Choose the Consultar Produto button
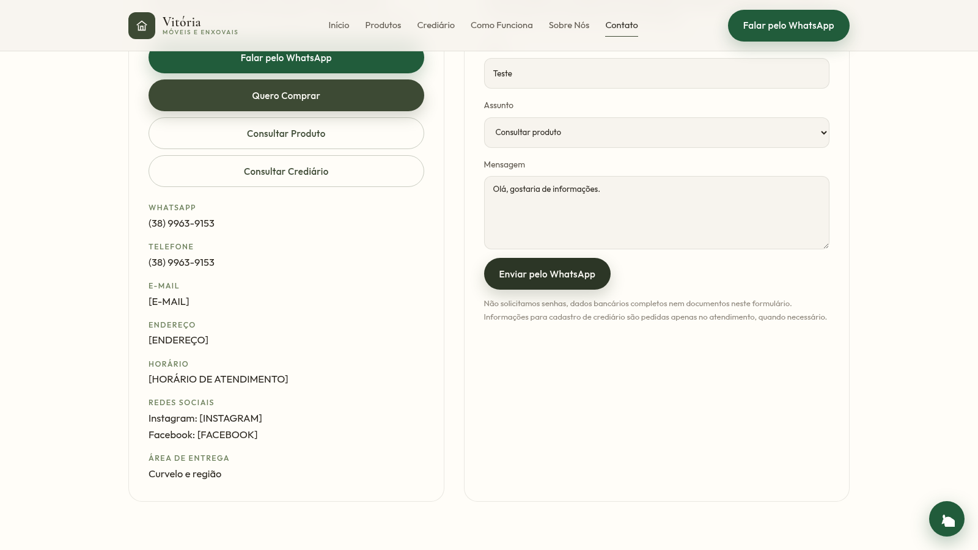978x550 pixels. [x=286, y=133]
